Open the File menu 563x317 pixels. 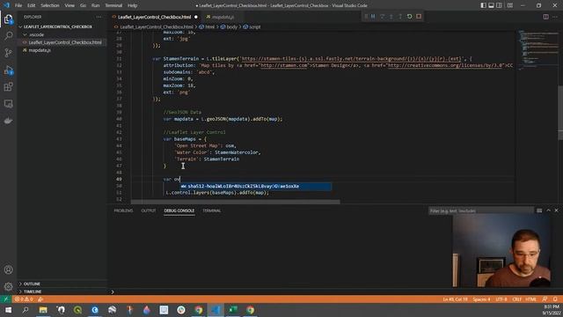(18, 5)
